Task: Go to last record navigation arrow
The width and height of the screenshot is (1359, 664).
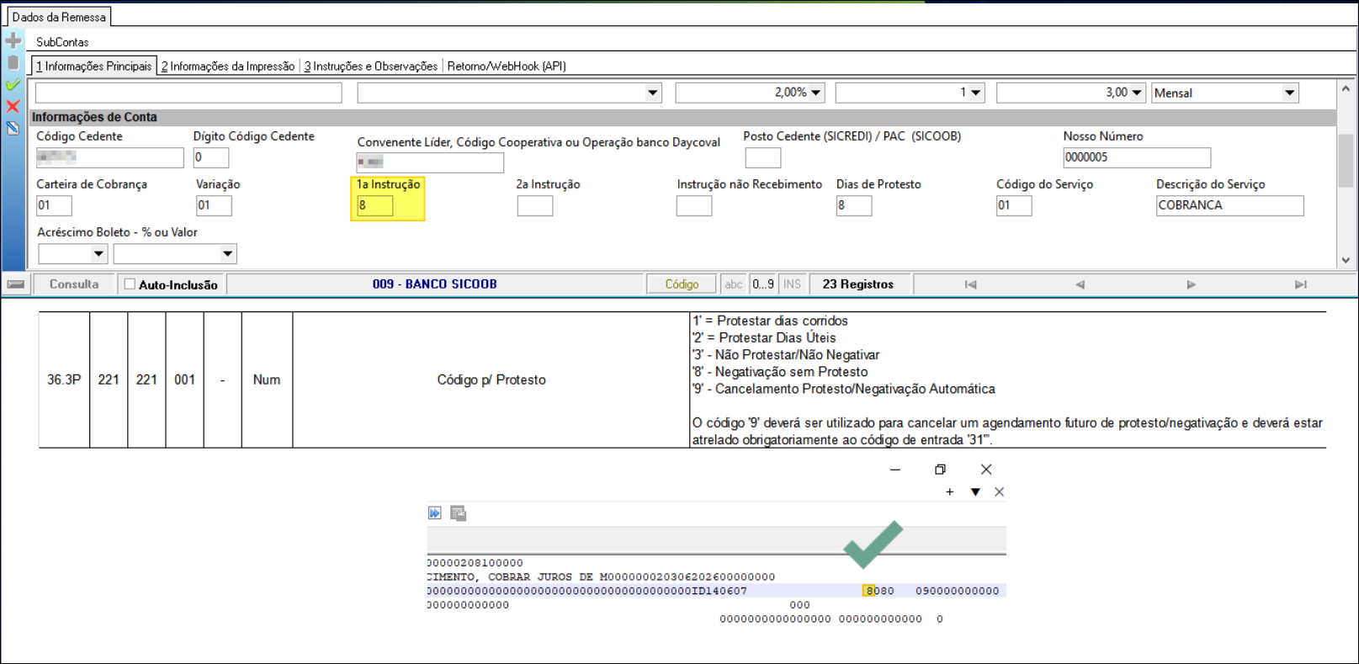Action: (1301, 284)
